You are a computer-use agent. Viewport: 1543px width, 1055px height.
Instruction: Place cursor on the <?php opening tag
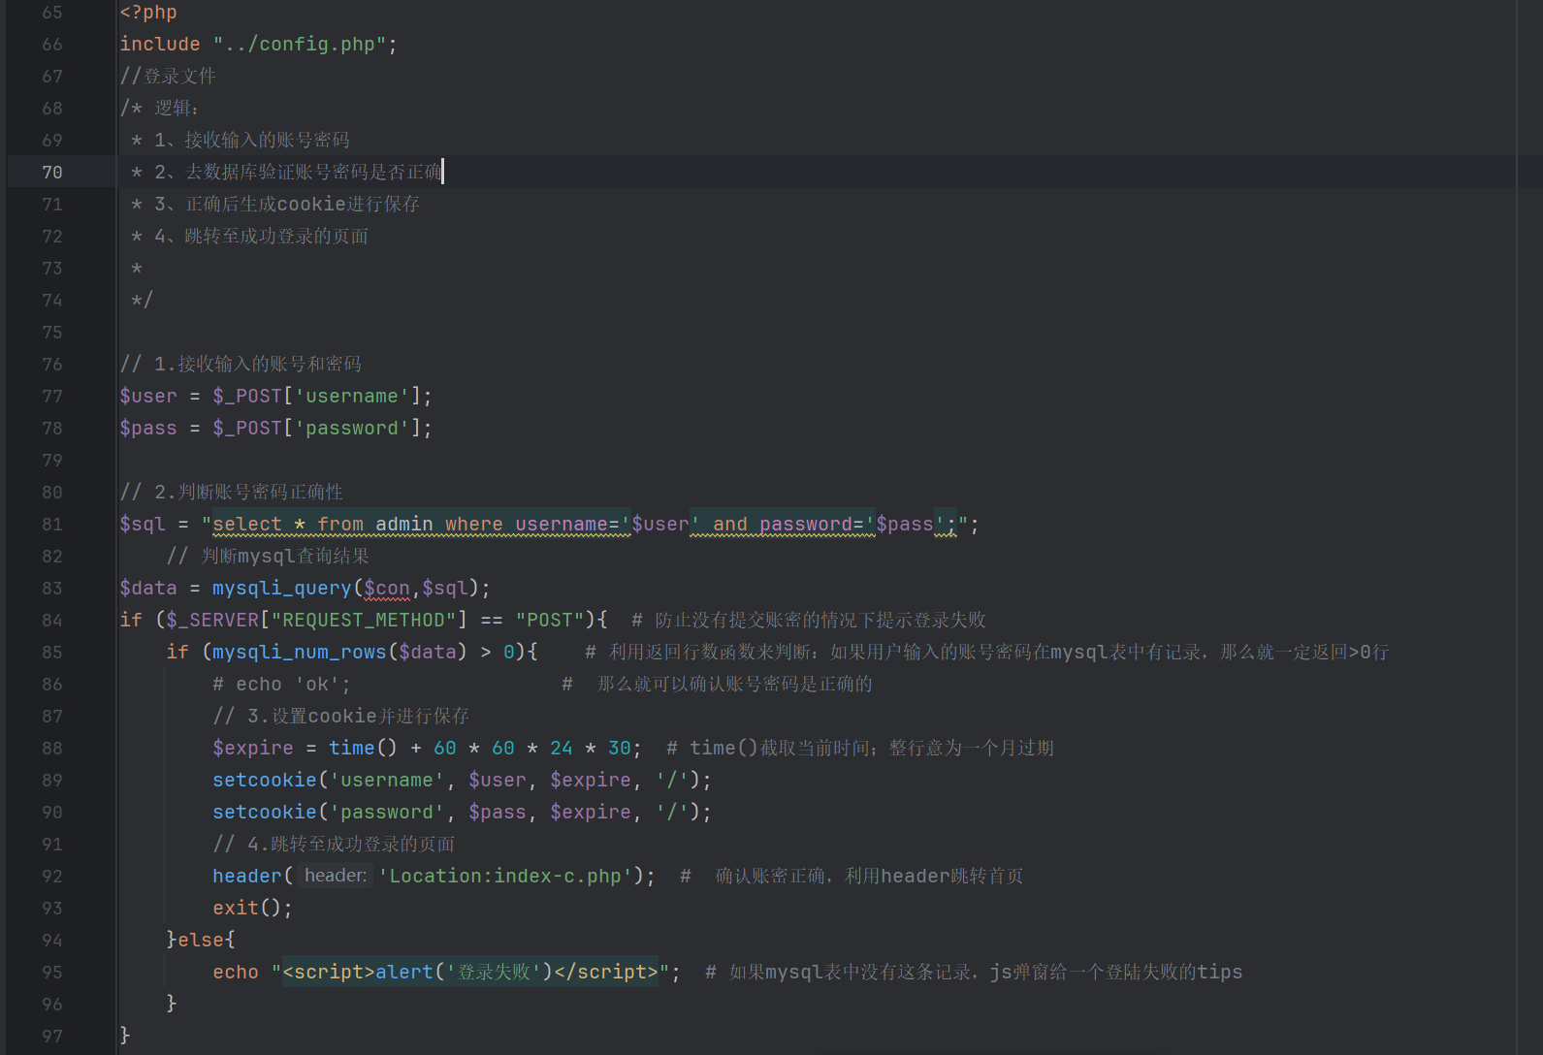tap(148, 12)
